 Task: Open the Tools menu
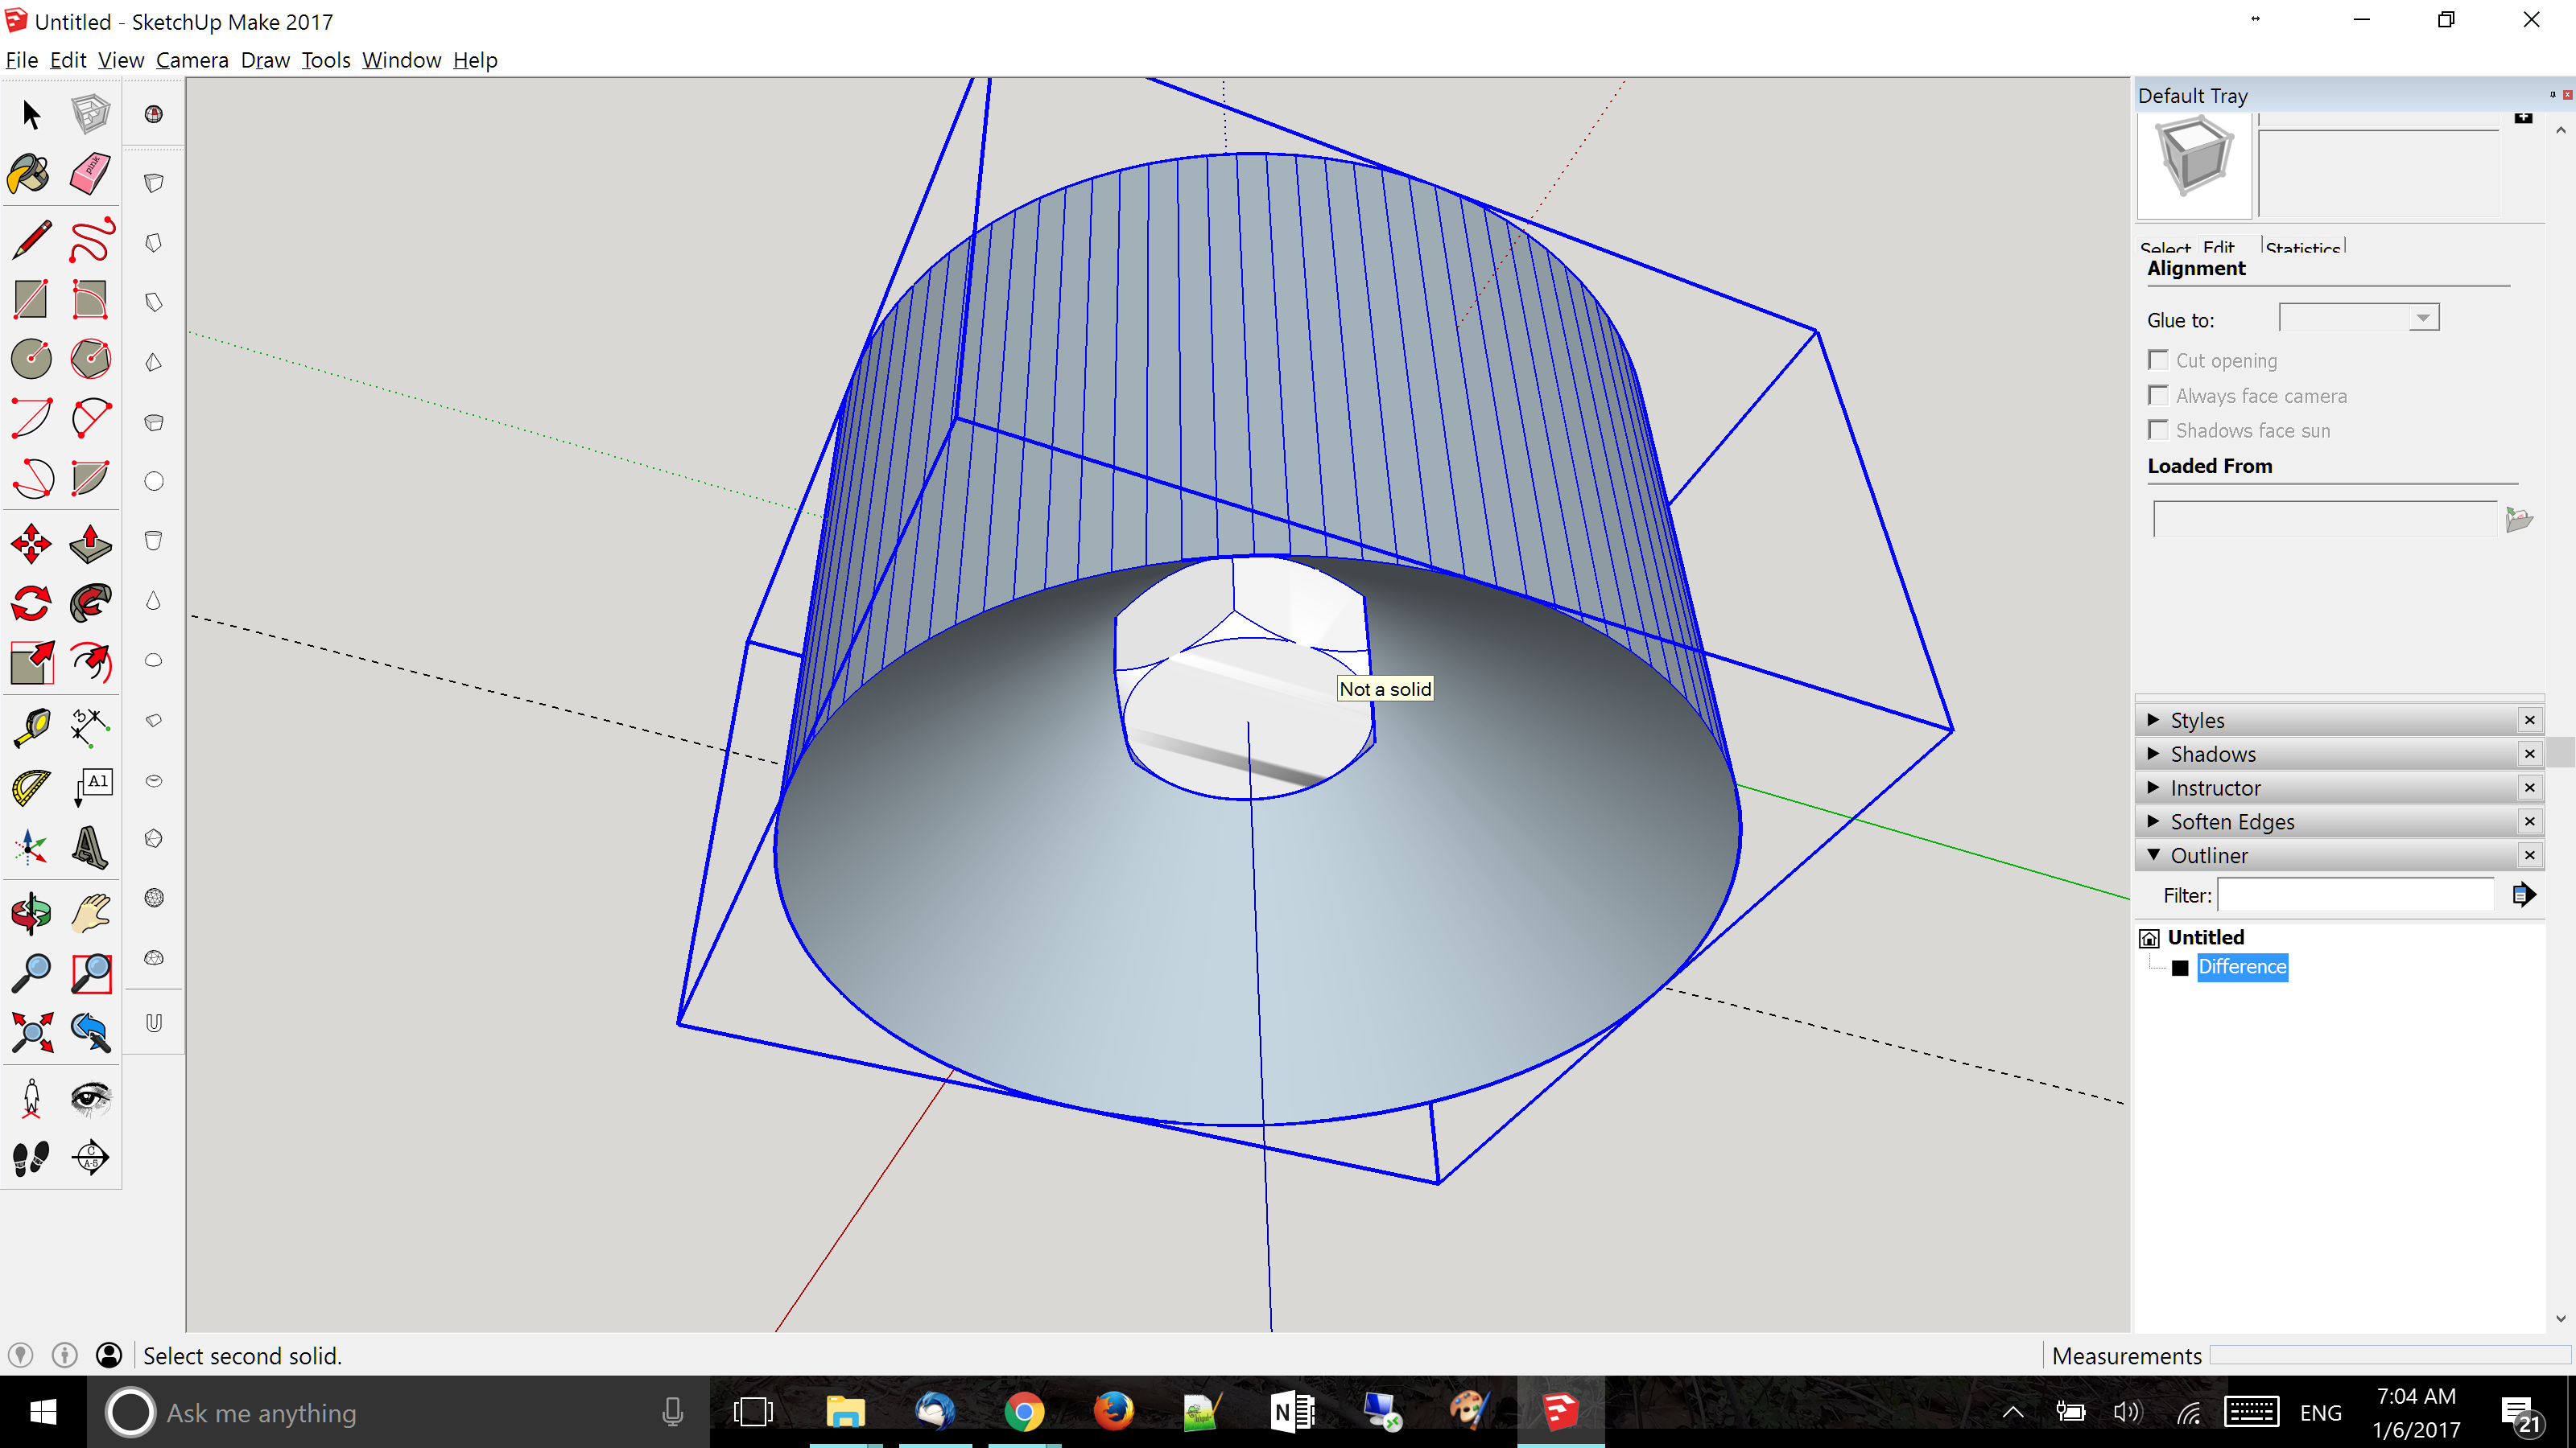point(325,60)
